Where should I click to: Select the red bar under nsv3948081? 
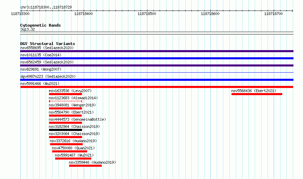[65, 108]
